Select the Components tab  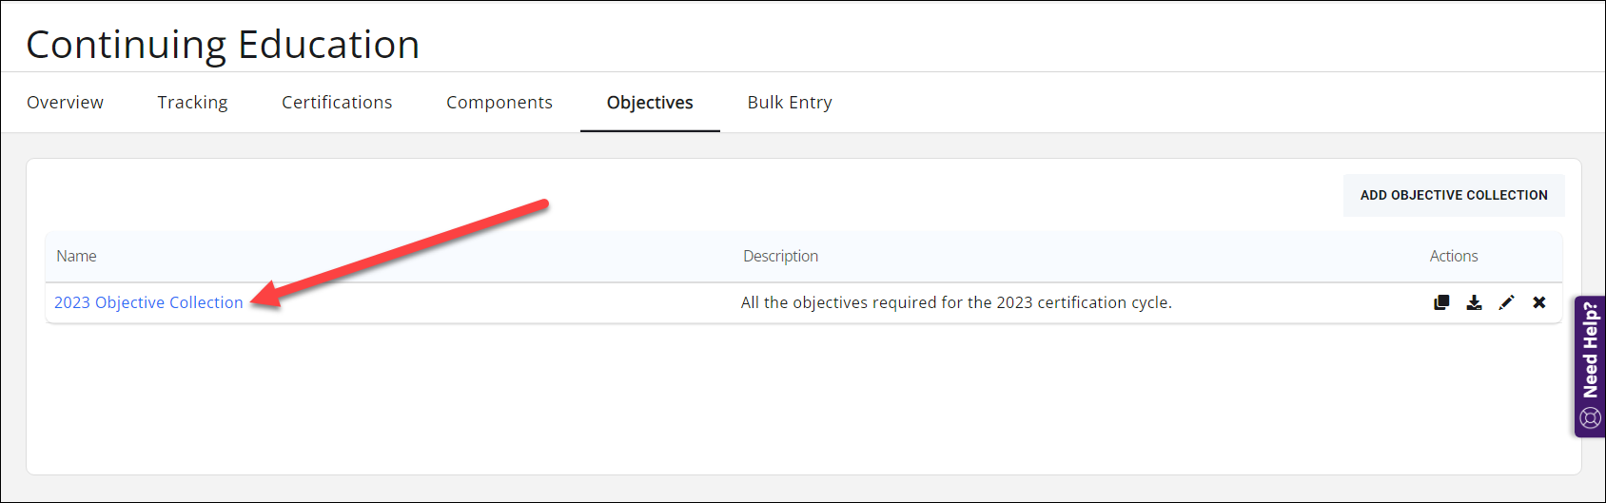[x=499, y=103]
